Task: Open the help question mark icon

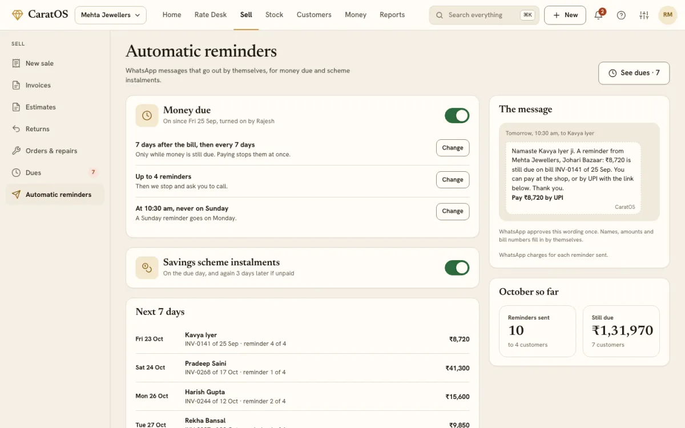Action: click(x=621, y=15)
